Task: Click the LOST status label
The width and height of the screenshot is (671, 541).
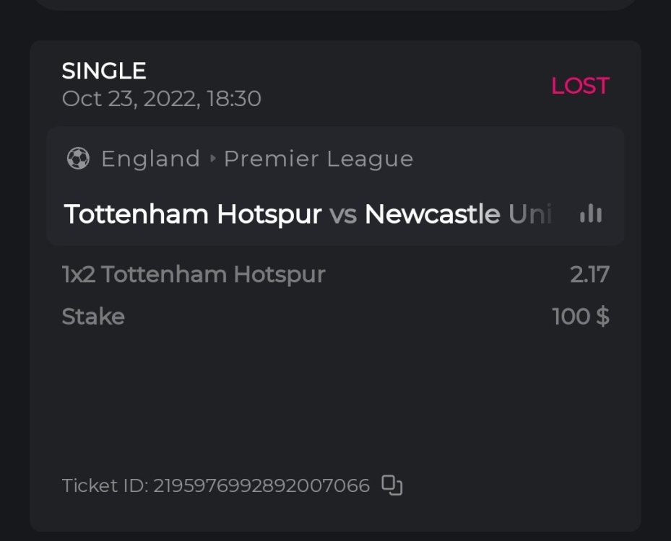Action: click(x=580, y=86)
